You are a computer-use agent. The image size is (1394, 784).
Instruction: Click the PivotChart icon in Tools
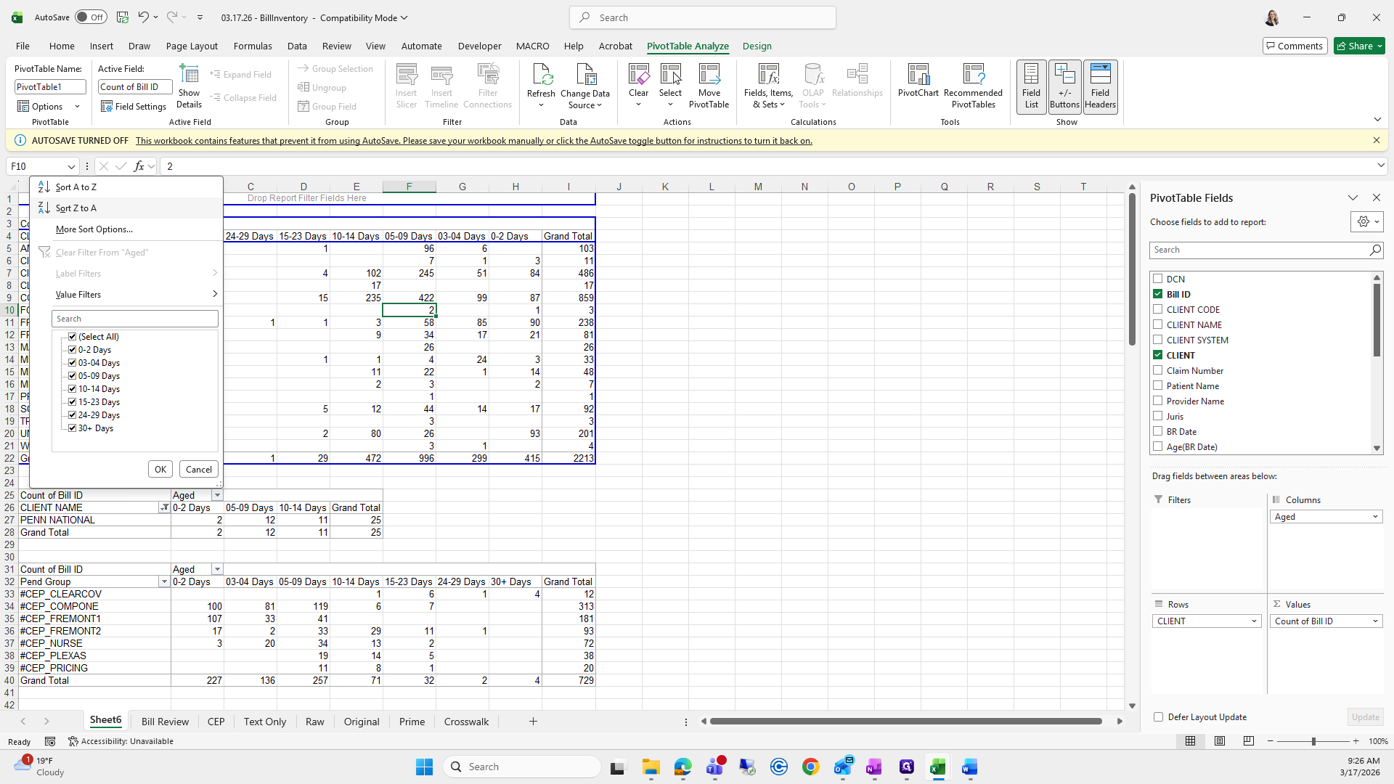pyautogui.click(x=918, y=75)
